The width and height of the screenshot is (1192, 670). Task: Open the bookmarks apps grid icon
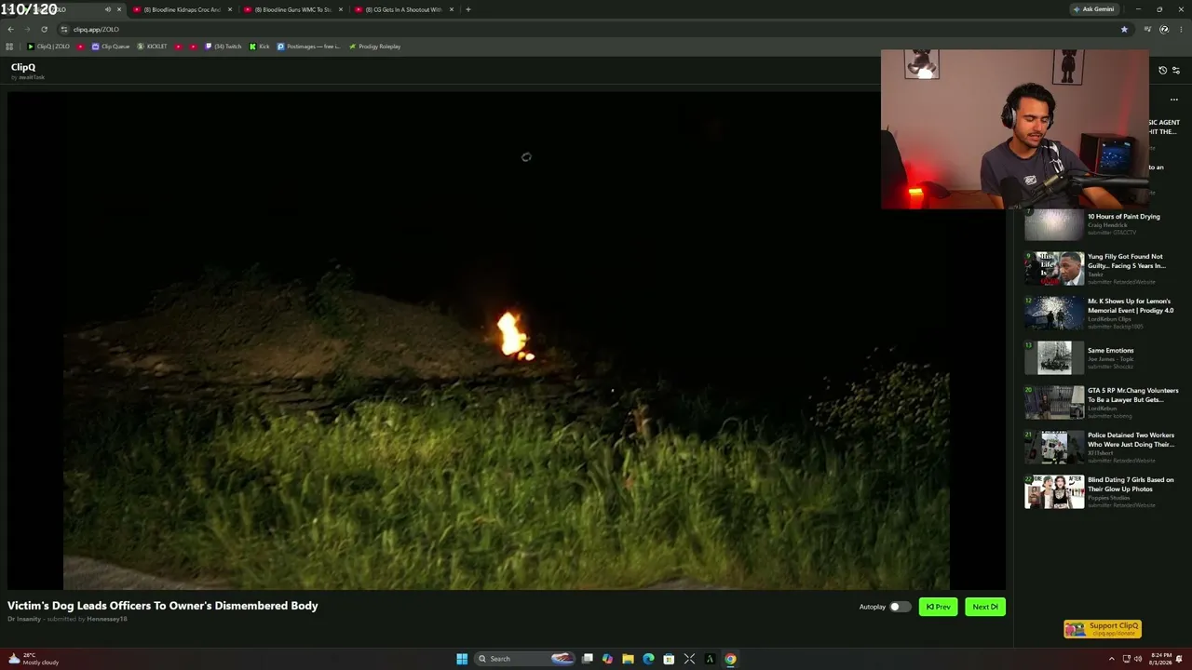coord(9,47)
